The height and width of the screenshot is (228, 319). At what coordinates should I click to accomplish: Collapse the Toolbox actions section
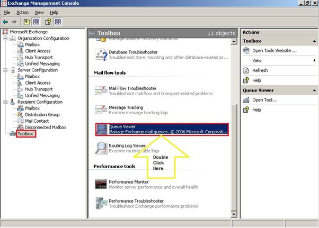pos(314,41)
